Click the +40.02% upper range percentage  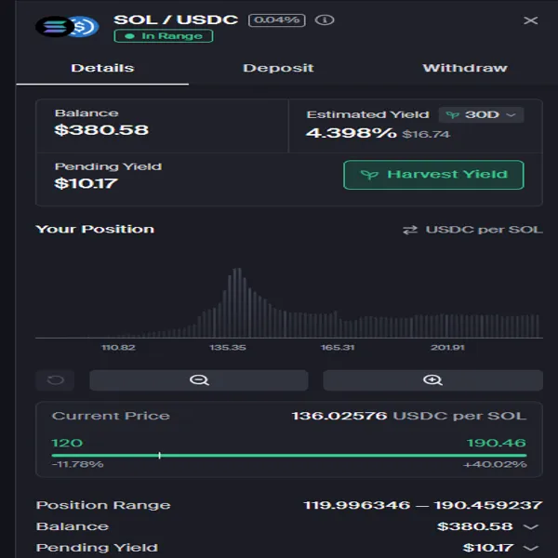495,464
